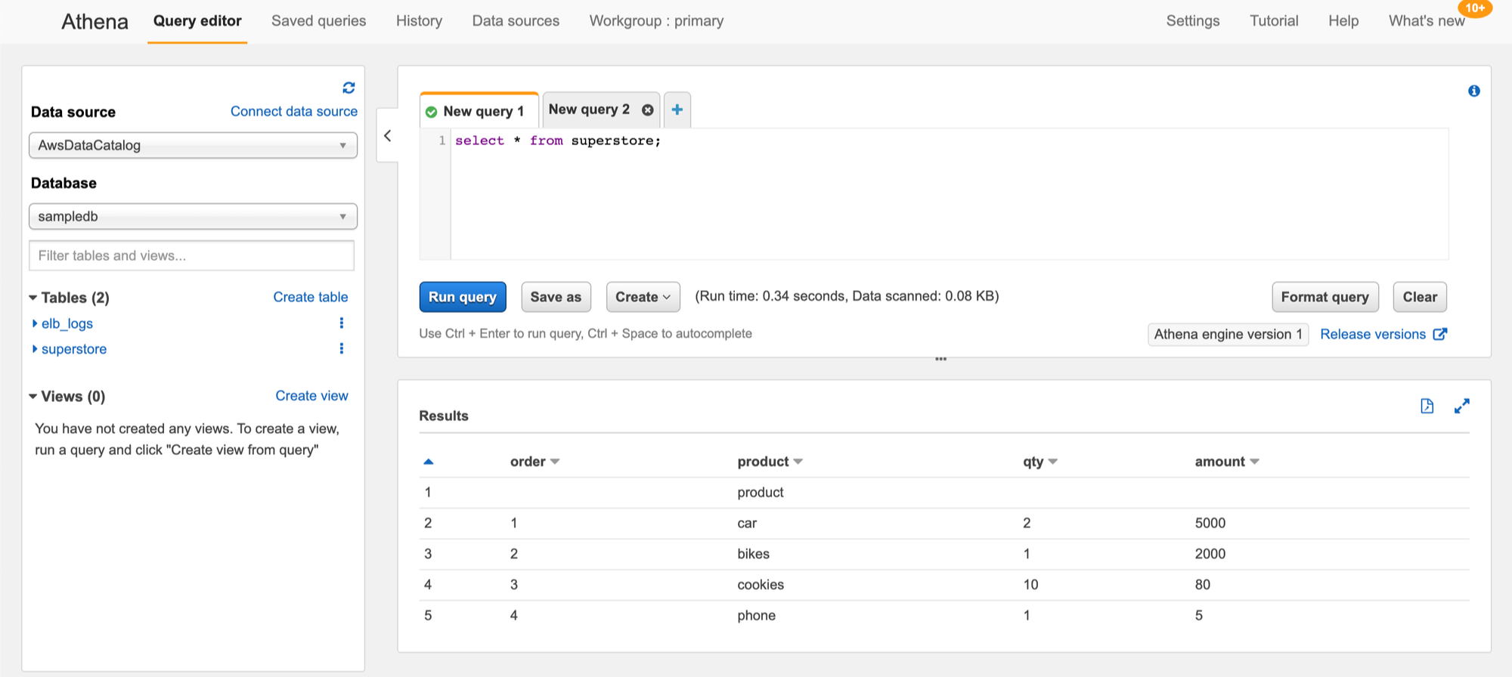Screen dimensions: 1512x677
Task: Close the New query 2 tab
Action: (648, 110)
